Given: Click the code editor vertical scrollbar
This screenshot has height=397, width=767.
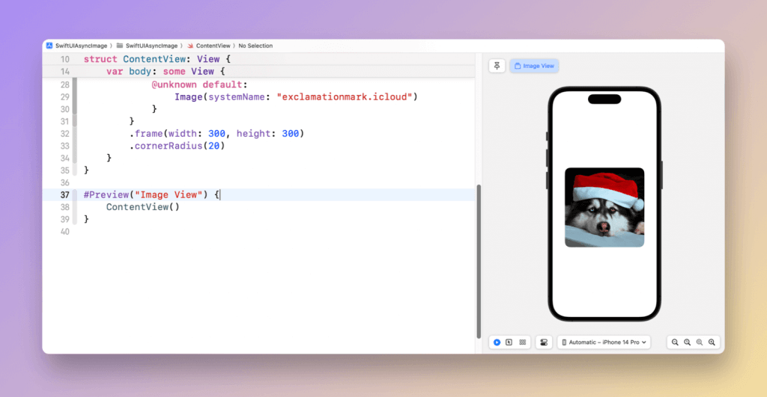Looking at the screenshot, I should (x=477, y=262).
